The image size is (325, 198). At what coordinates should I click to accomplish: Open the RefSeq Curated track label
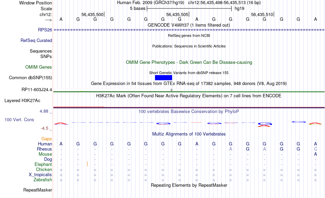(x=36, y=40)
